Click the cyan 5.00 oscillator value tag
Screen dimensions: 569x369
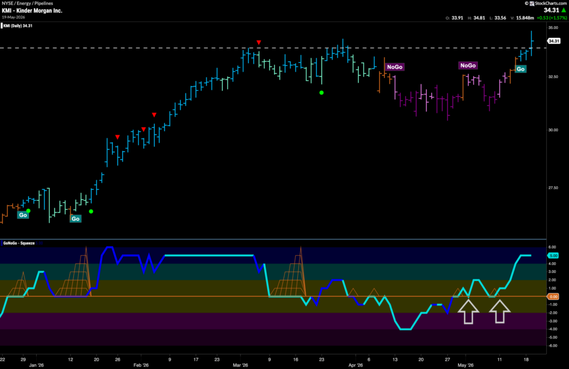(x=553, y=256)
